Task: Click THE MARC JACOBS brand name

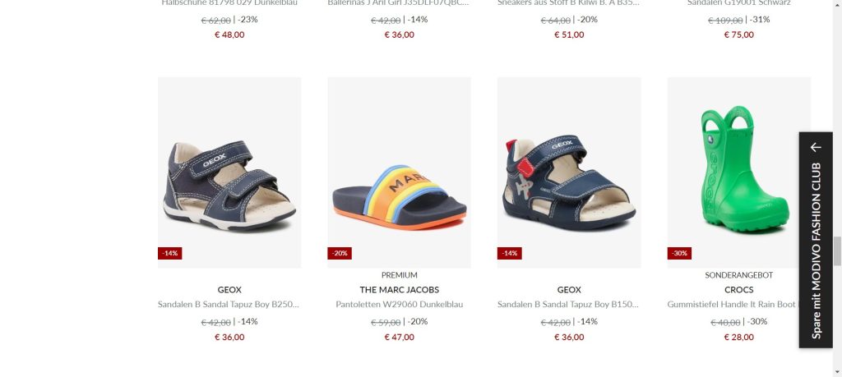Action: (x=399, y=290)
